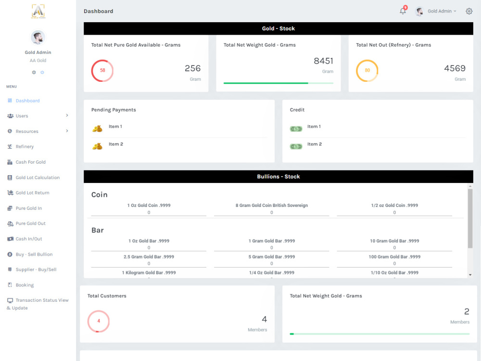Click the AA Gold logo
This screenshot has width=481, height=361.
point(38,12)
